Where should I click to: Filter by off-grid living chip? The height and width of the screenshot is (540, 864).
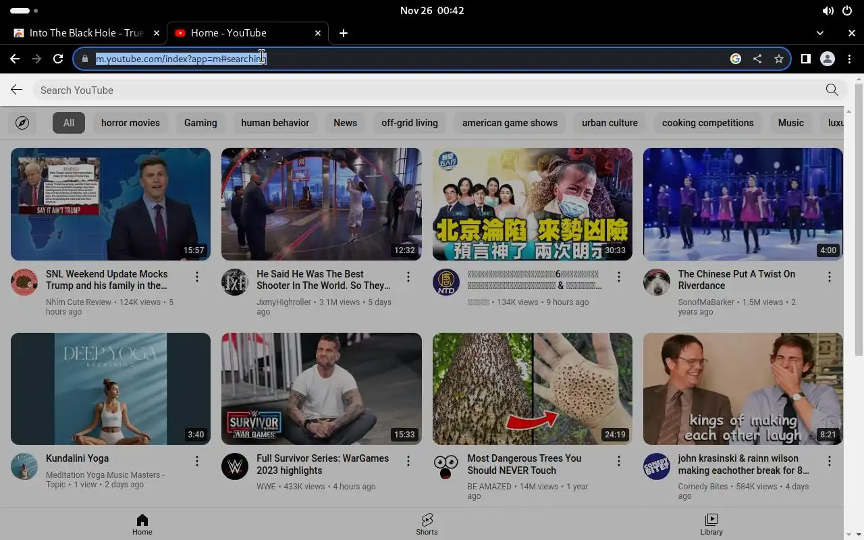[x=410, y=123]
